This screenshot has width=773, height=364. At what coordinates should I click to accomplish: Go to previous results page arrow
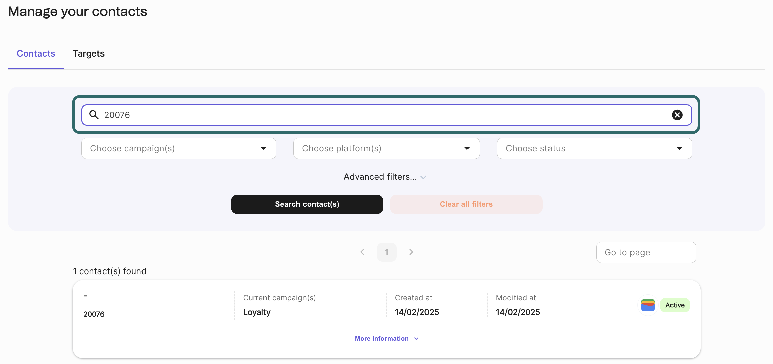[x=362, y=252]
